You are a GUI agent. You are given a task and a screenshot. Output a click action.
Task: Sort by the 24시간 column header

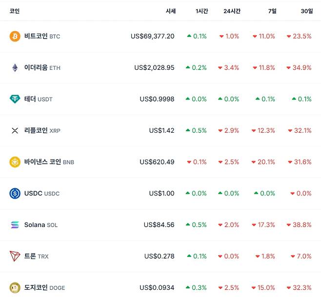tap(232, 11)
